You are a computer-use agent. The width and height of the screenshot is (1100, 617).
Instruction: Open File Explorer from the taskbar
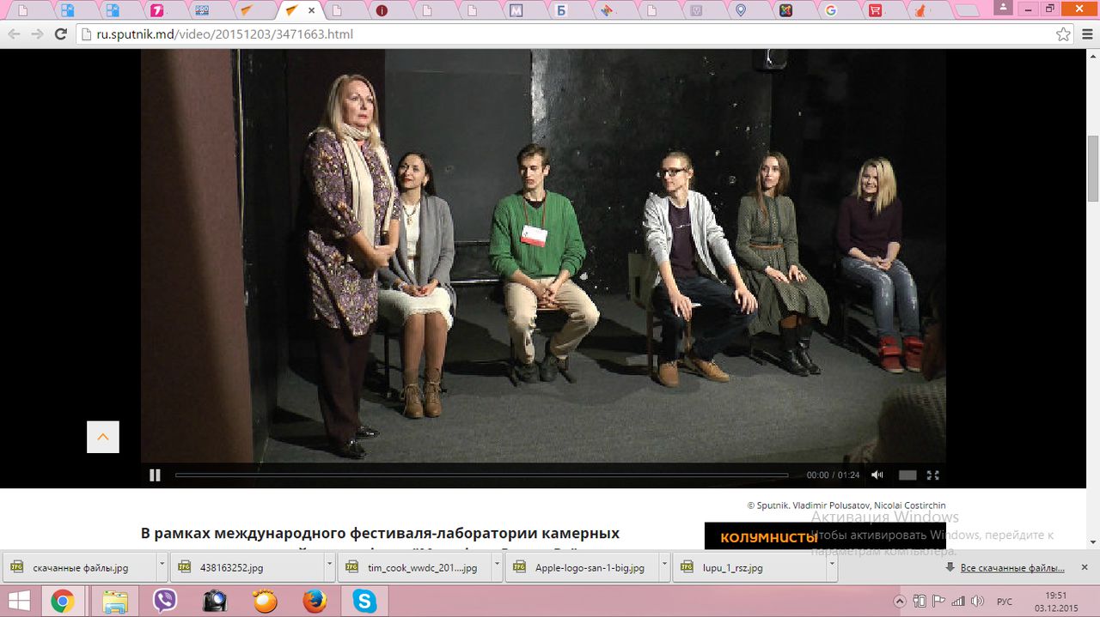click(x=115, y=602)
